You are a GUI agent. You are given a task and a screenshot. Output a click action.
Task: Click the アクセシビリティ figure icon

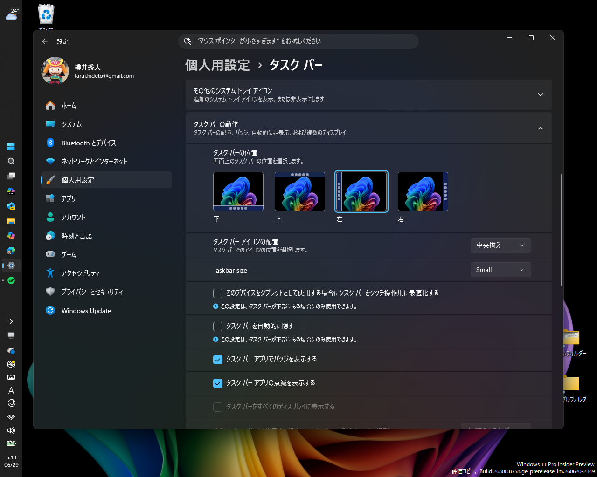coord(50,273)
